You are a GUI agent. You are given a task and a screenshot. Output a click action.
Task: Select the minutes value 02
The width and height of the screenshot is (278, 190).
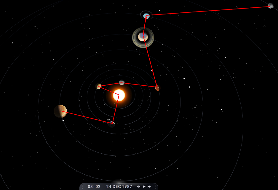tap(98, 187)
